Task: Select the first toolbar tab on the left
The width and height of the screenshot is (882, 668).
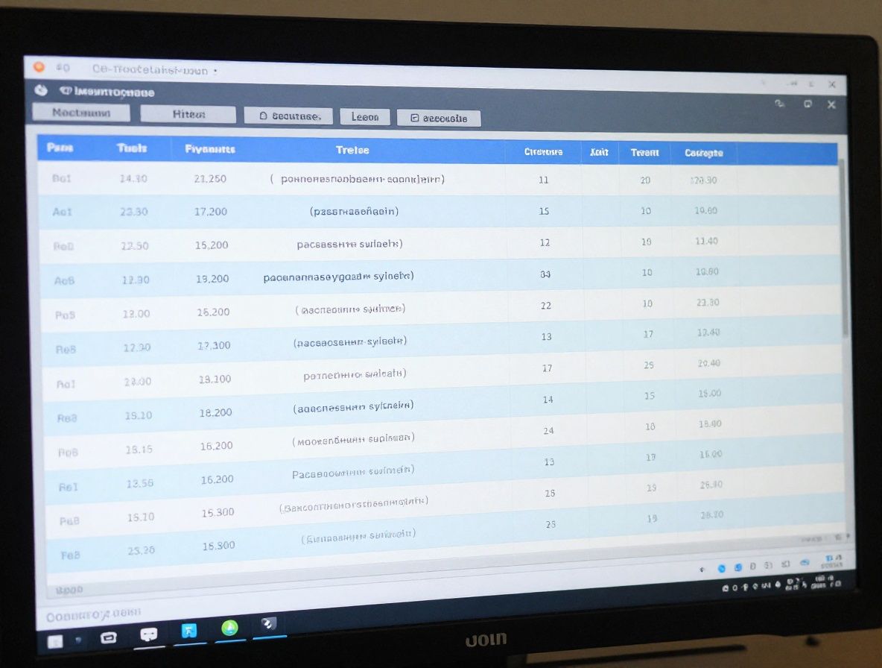Action: coord(81,113)
